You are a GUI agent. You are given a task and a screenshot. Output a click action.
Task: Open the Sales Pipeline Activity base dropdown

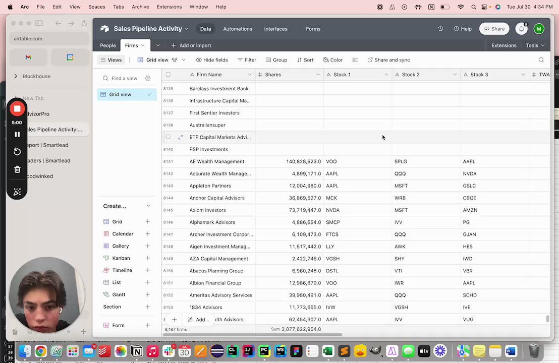coord(151,29)
